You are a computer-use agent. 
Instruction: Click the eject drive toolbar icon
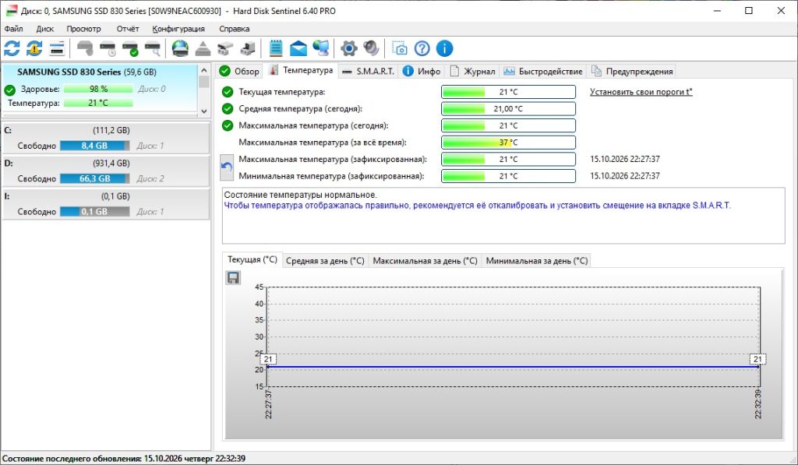203,48
